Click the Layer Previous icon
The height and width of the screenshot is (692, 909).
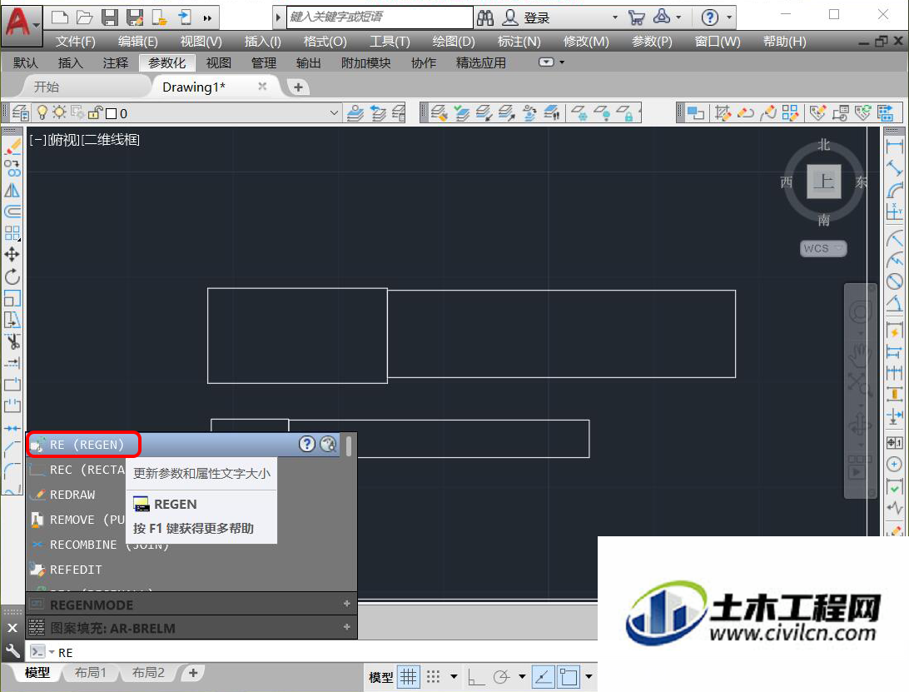click(x=379, y=112)
